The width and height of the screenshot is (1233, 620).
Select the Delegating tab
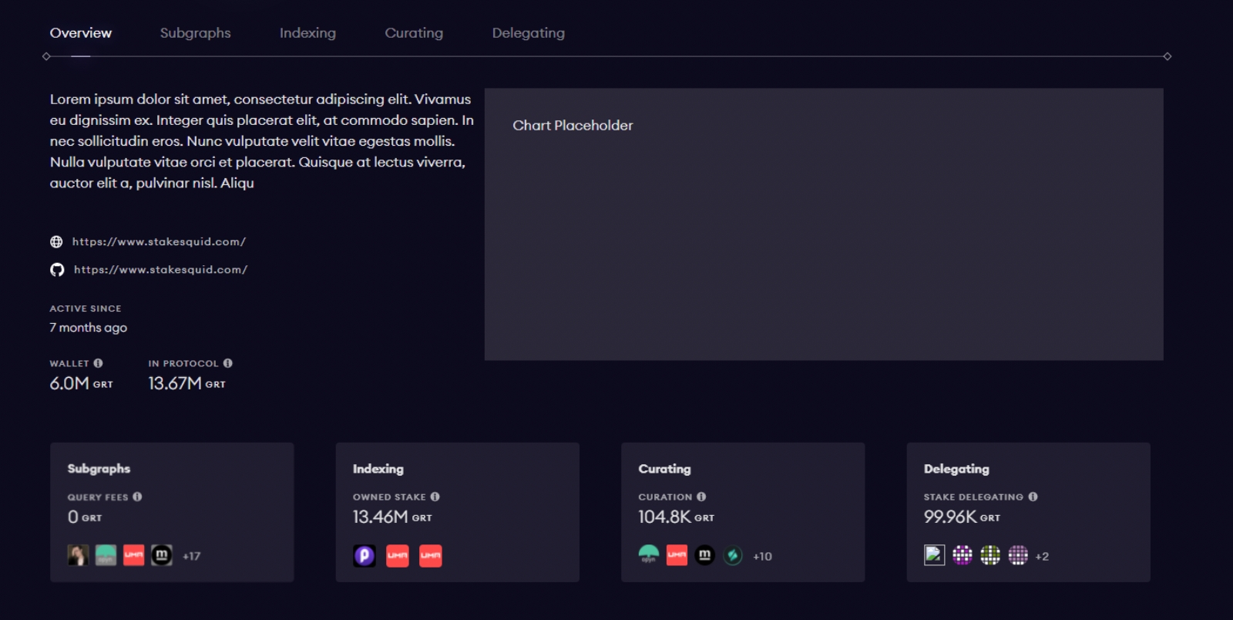click(528, 33)
